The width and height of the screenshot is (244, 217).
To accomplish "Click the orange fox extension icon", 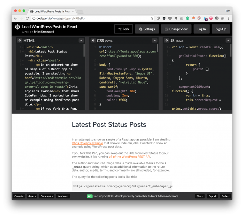I will 193,18.
